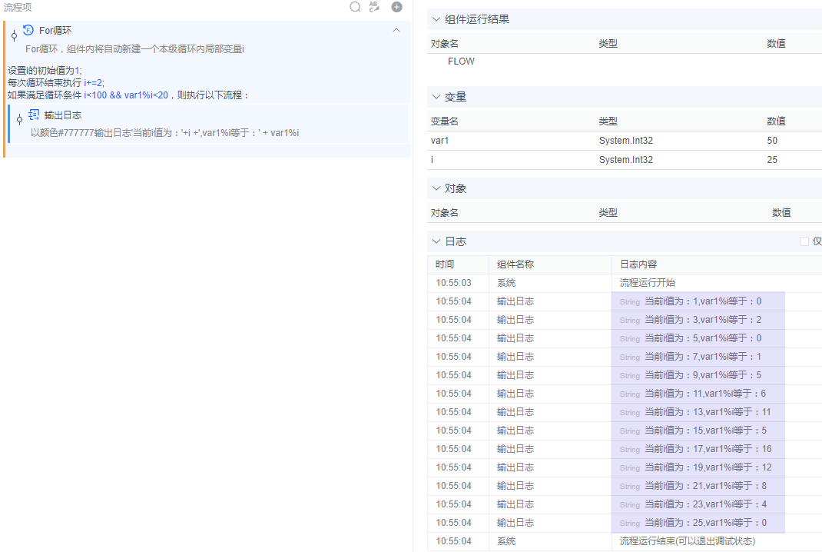Collapse the 变量 section
The width and height of the screenshot is (822, 552).
point(436,97)
